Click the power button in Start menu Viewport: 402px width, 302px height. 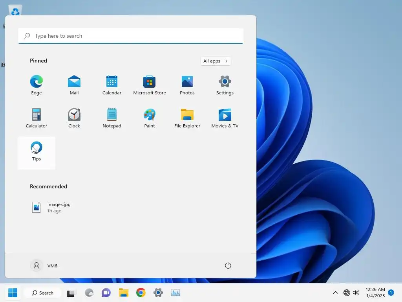point(228,265)
